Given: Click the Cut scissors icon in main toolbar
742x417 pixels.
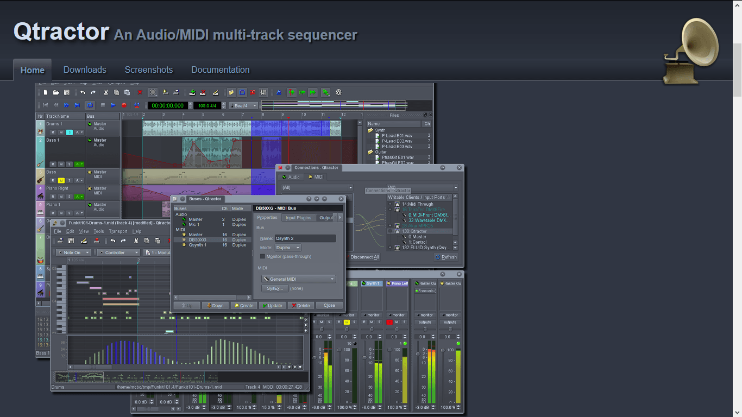Looking at the screenshot, I should point(105,92).
